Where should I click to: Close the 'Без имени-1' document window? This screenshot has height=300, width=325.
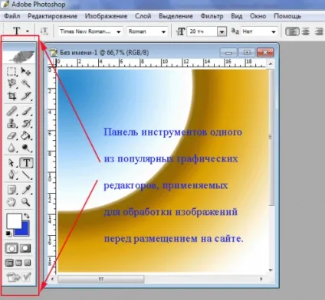(x=265, y=53)
